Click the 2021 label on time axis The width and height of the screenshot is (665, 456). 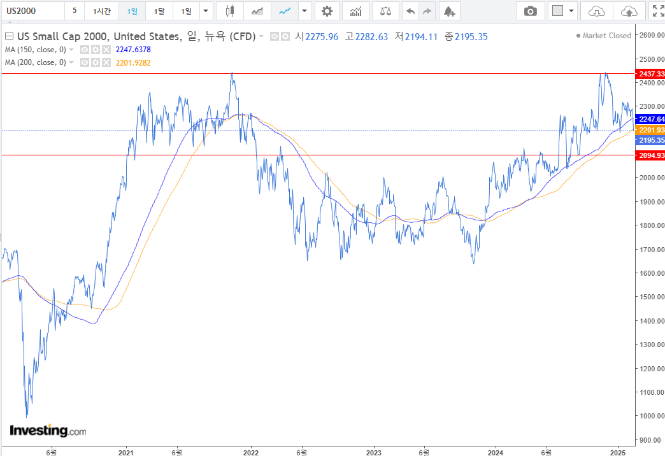(x=126, y=453)
